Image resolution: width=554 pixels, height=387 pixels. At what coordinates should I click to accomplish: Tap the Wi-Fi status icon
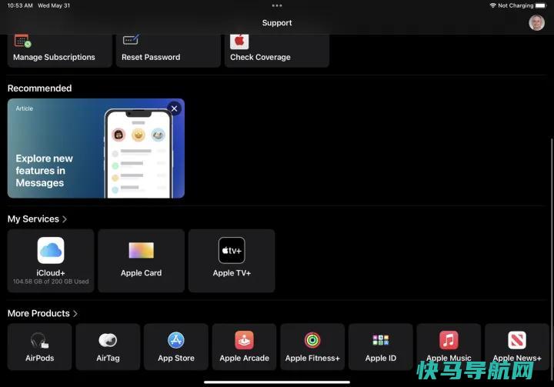(x=492, y=5)
